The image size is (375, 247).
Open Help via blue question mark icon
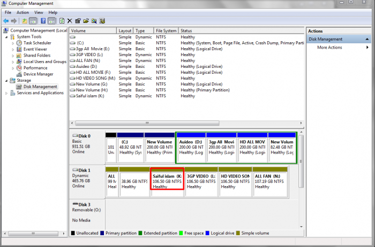tap(43, 21)
